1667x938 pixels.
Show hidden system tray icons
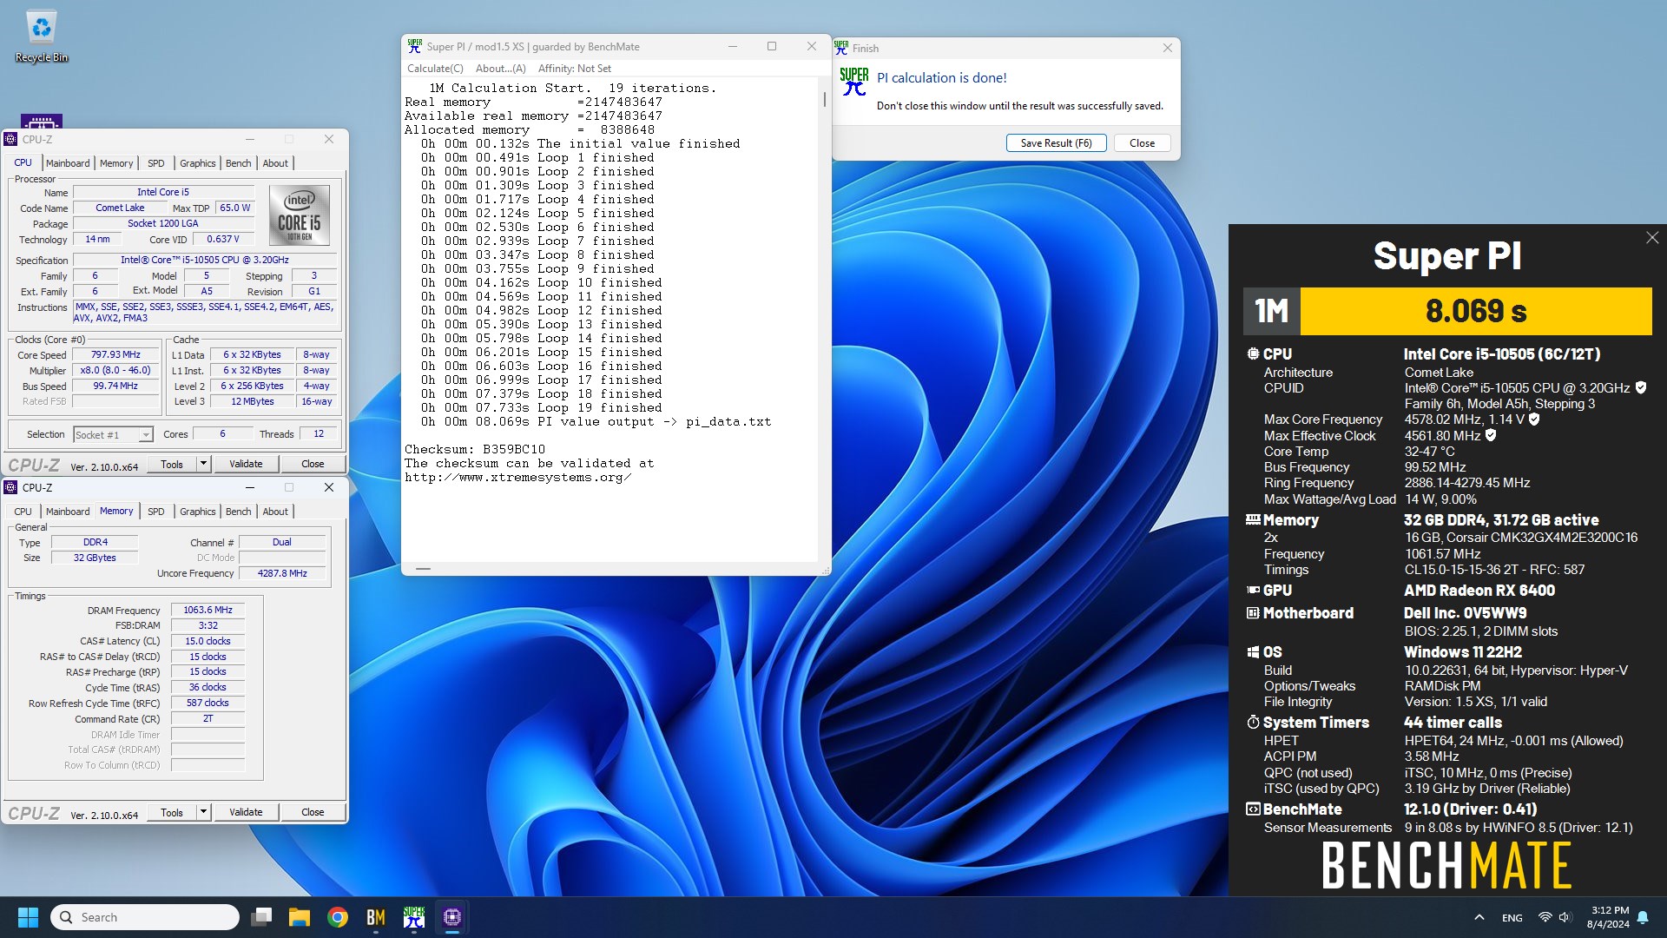click(1479, 917)
